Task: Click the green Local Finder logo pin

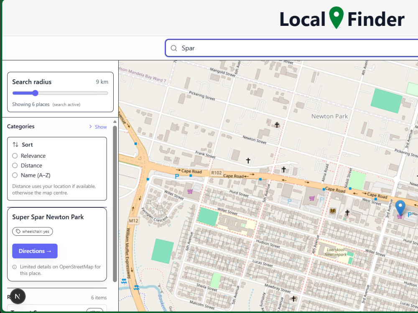Action: click(x=336, y=18)
